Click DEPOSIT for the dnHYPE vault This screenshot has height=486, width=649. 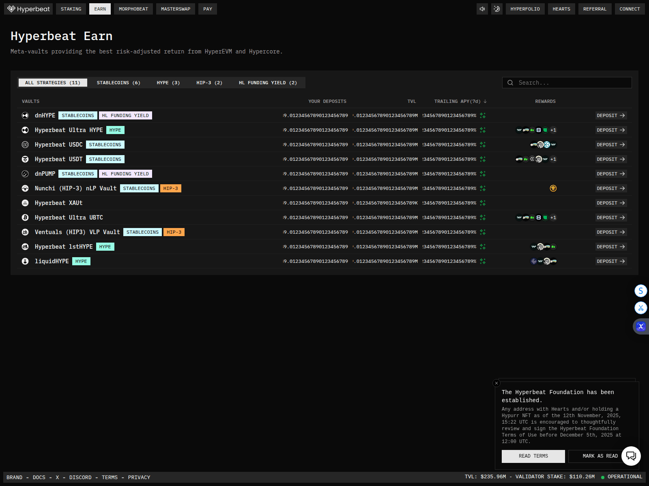tap(611, 115)
